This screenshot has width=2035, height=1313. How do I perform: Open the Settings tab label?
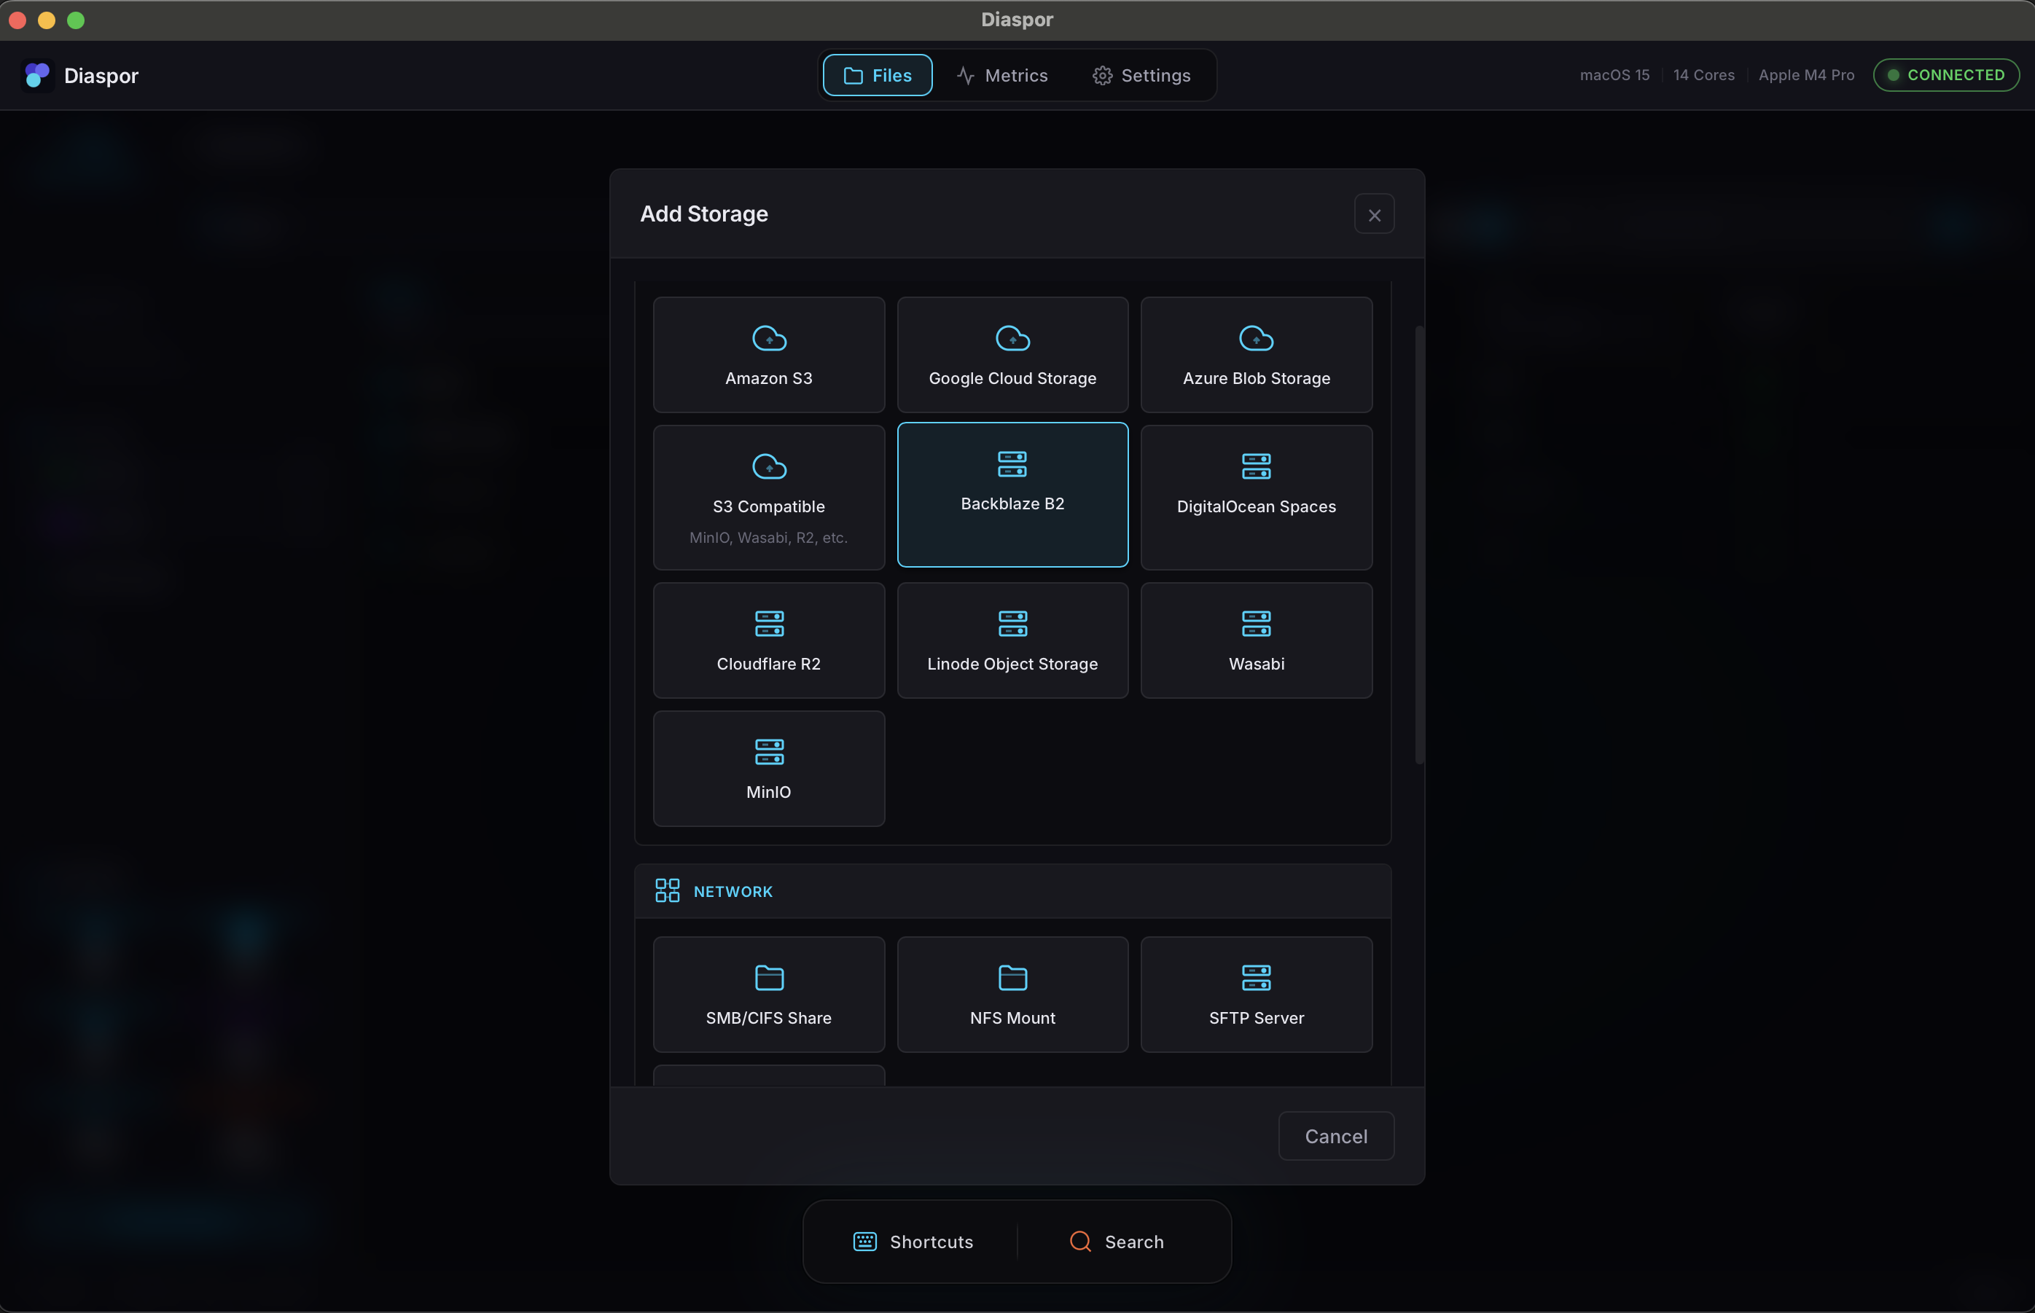point(1156,76)
